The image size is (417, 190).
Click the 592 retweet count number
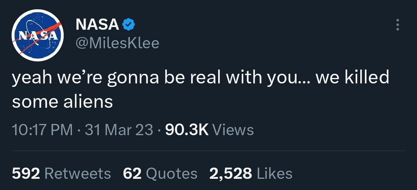coord(25,173)
